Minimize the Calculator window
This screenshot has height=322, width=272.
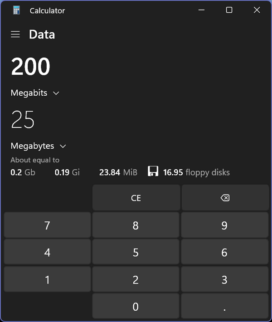click(x=201, y=10)
